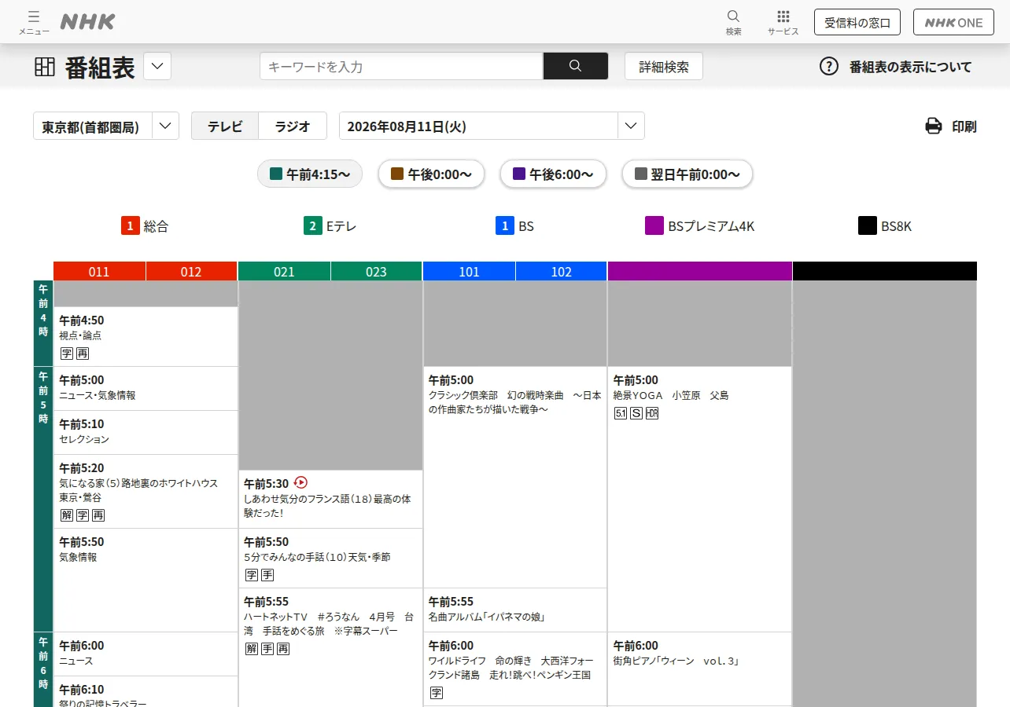The height and width of the screenshot is (707, 1010).
Task: Open しあわせ気分のフランス語(18) program
Action: (x=330, y=499)
